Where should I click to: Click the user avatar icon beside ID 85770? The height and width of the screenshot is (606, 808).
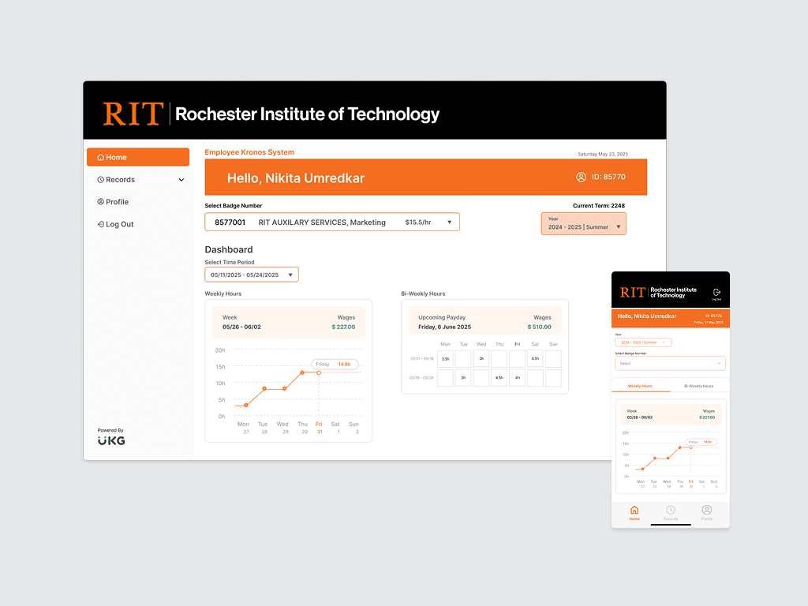coord(581,178)
